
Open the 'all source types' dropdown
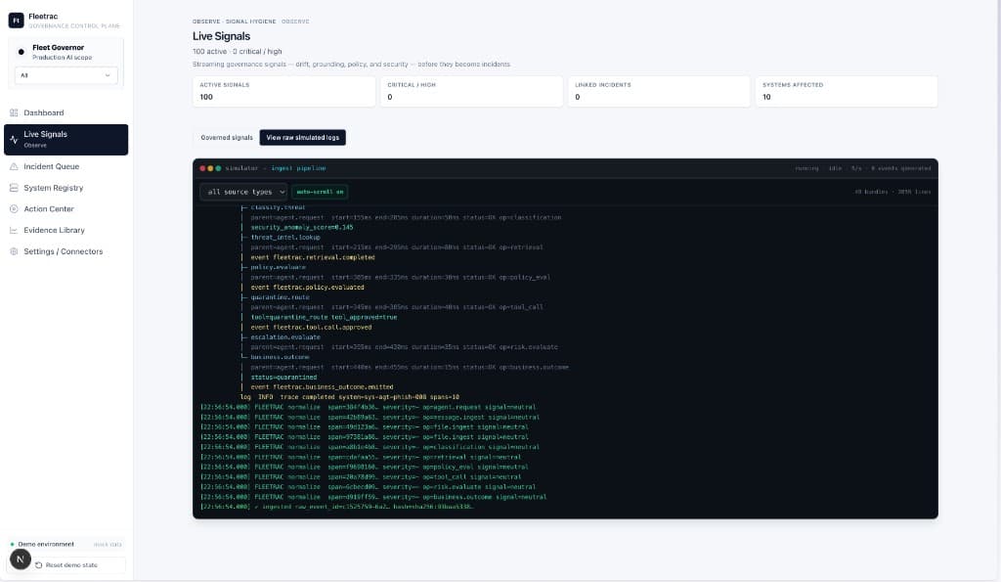tap(243, 192)
